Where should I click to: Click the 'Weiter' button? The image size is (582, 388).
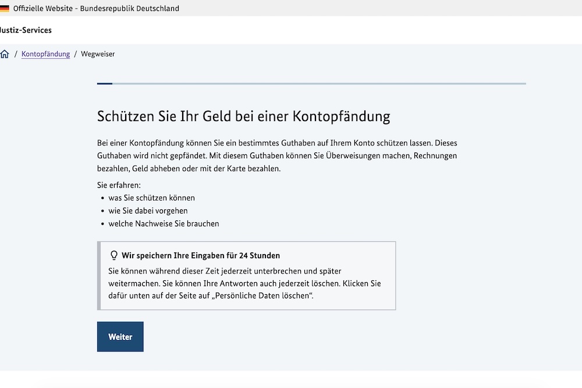click(120, 336)
